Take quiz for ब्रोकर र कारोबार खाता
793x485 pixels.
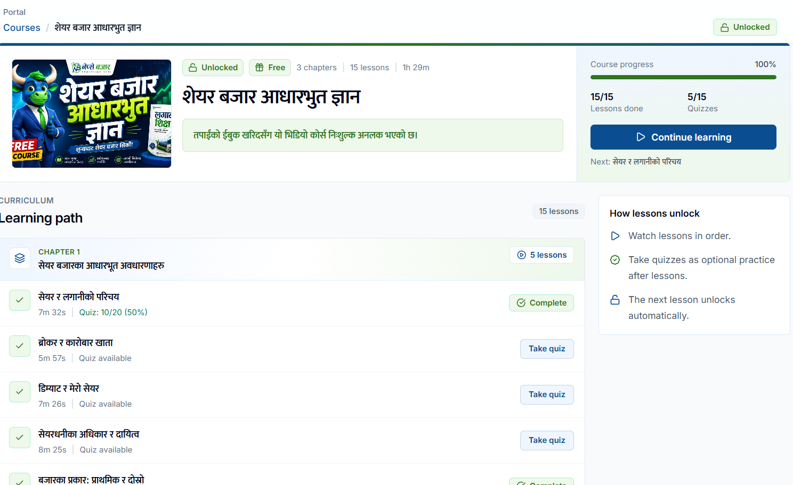coord(547,349)
